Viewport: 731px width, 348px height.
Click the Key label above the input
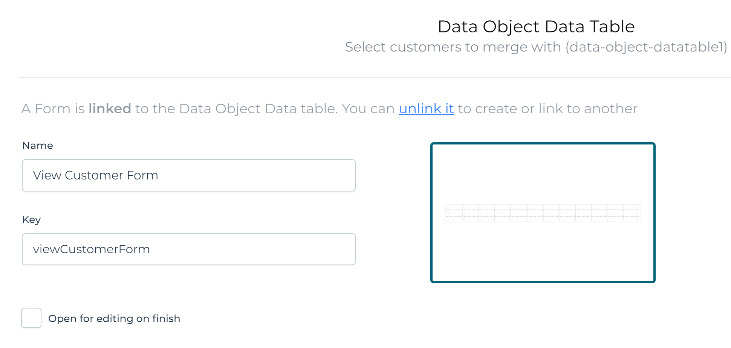pyautogui.click(x=32, y=220)
